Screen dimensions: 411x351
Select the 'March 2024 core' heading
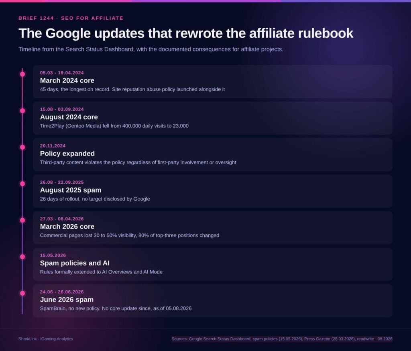coord(67,80)
